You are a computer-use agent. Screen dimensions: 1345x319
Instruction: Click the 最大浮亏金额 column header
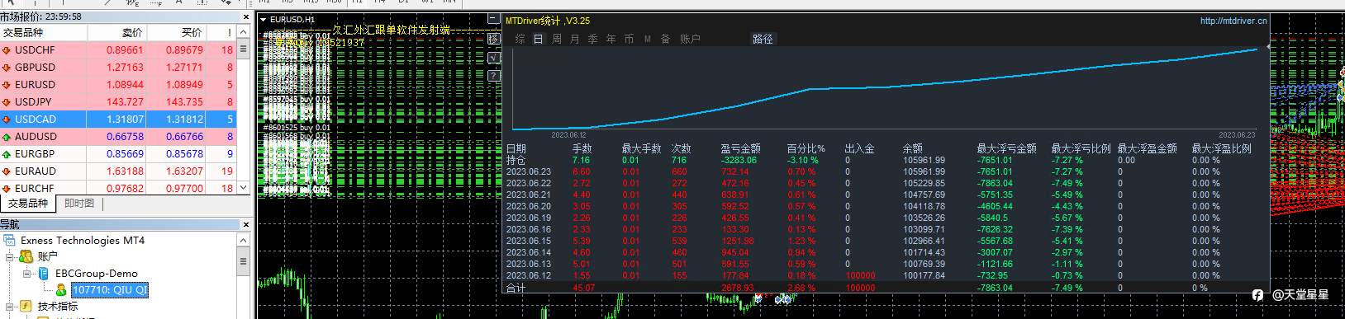tap(1006, 148)
